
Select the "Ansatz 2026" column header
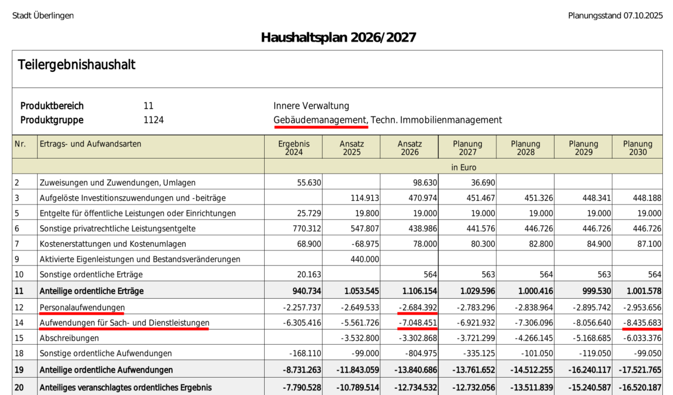click(x=409, y=148)
